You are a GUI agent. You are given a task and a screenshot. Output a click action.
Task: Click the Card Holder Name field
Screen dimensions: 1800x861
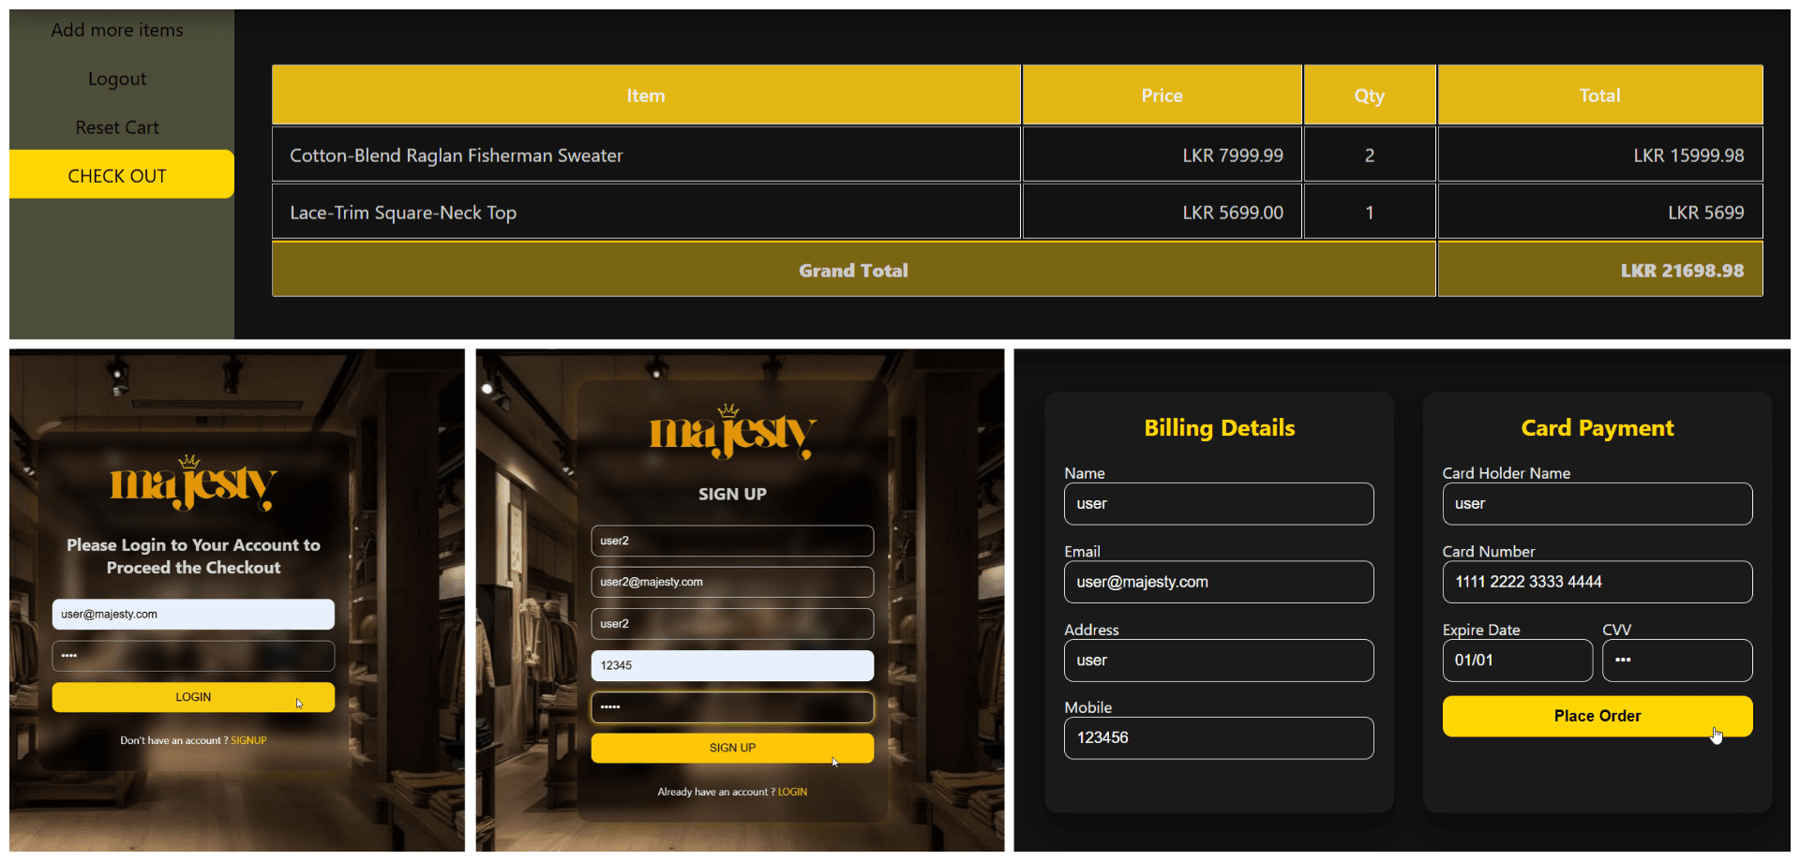[1597, 504]
